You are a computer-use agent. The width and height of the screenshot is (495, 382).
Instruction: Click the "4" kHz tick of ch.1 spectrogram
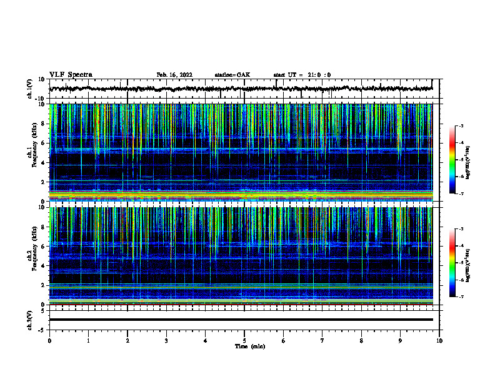[43, 163]
